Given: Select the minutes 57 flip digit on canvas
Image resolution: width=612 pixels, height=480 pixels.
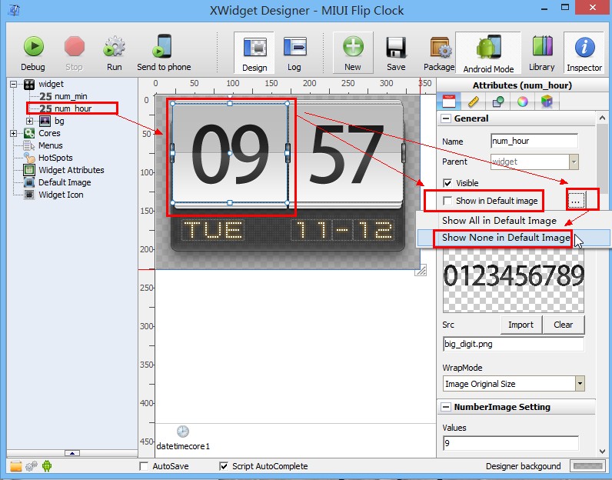Looking at the screenshot, I should (347, 155).
